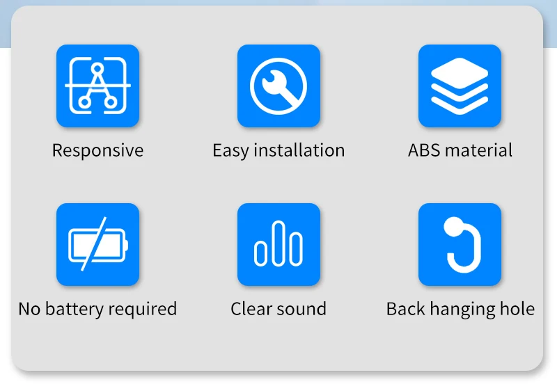557x391 pixels.
Task: Click the "No battery required" label
Action: click(97, 309)
